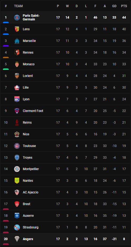
Task: Sort standings by GD column header
Action: (114, 6)
